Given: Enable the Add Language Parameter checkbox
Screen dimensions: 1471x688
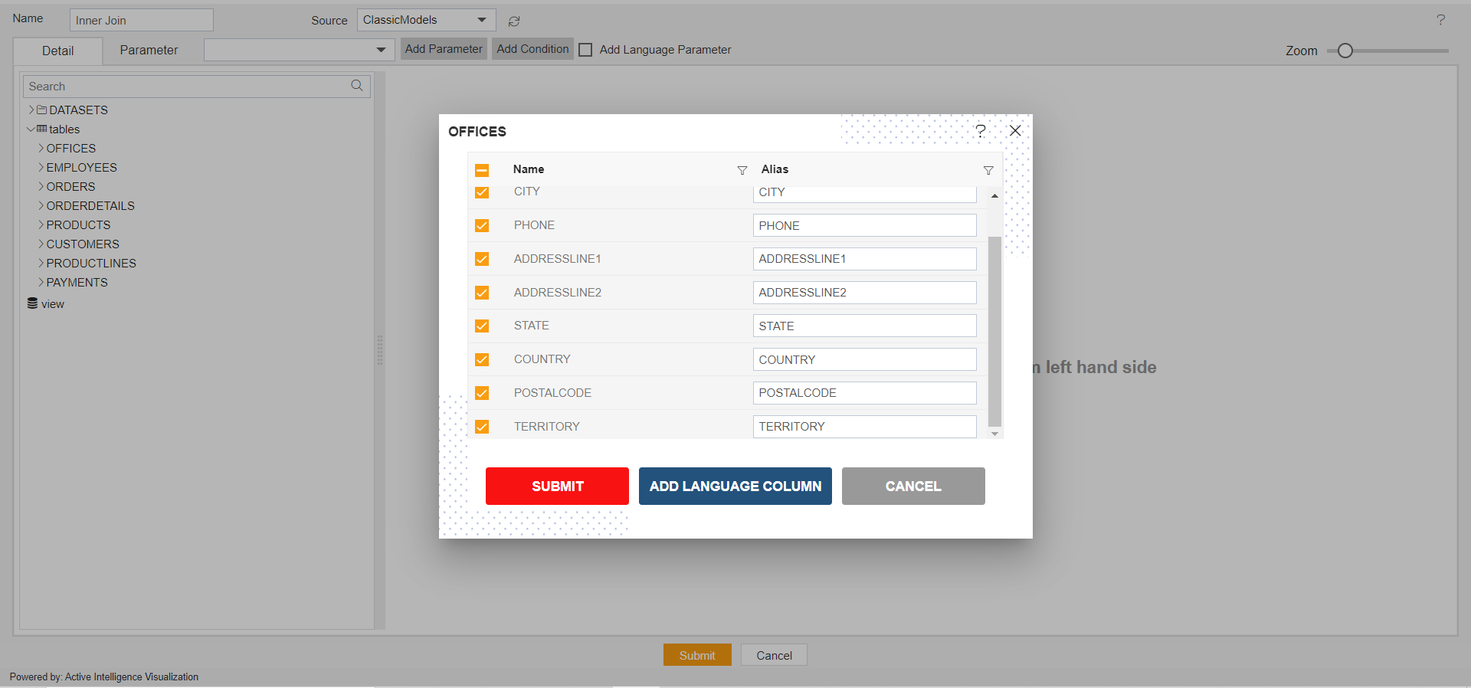Looking at the screenshot, I should pyautogui.click(x=585, y=50).
